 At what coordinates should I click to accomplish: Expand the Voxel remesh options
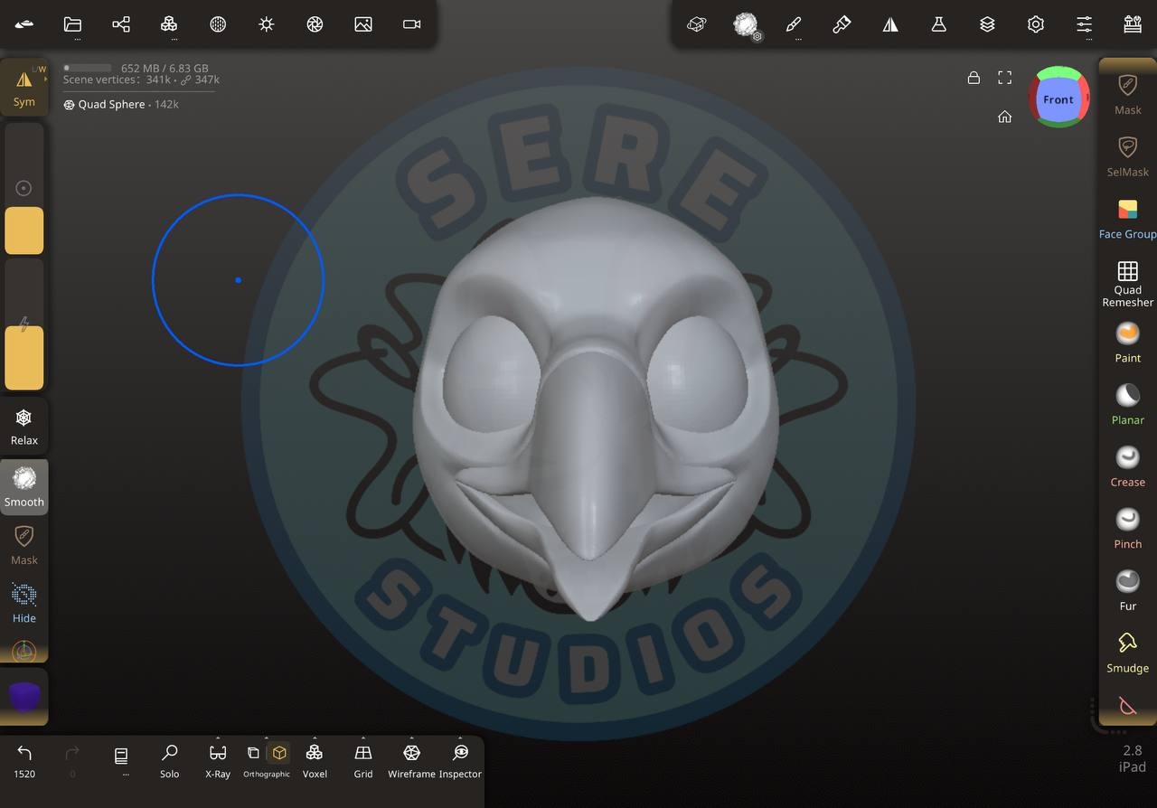click(x=315, y=738)
